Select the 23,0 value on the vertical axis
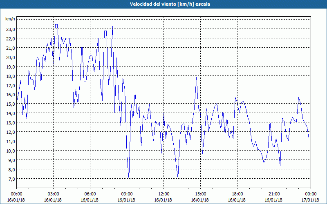 point(11,29)
